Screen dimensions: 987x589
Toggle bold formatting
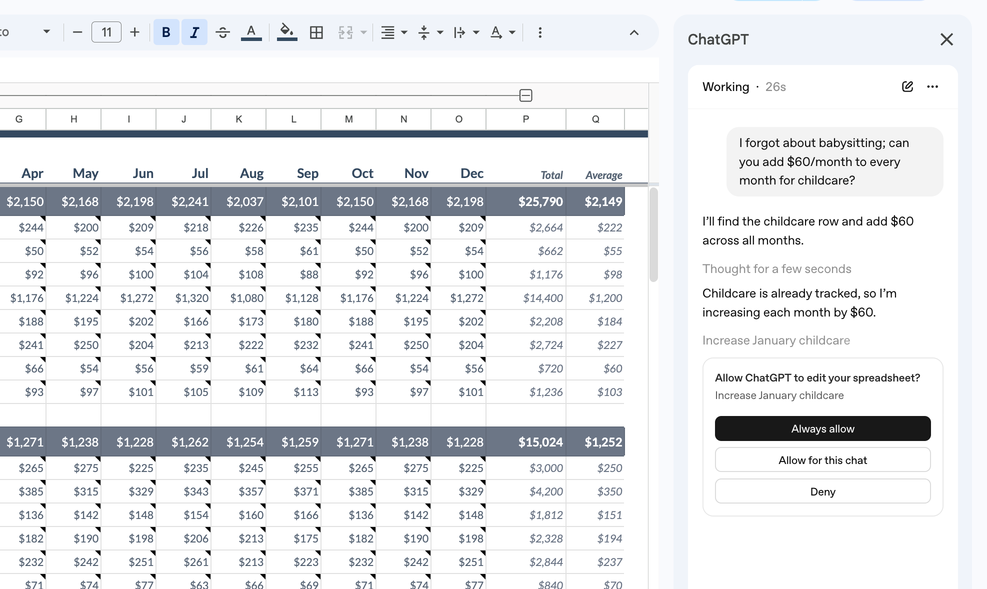coord(166,32)
